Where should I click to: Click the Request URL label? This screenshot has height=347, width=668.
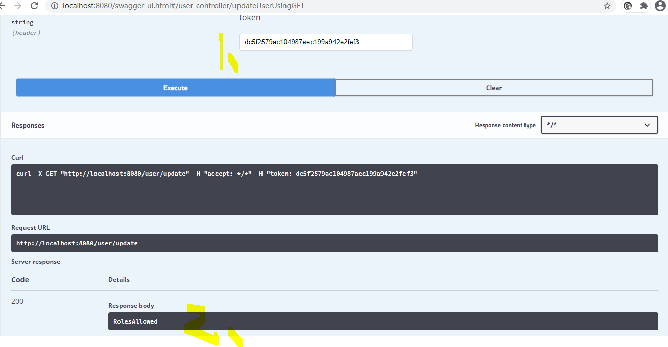coord(31,228)
